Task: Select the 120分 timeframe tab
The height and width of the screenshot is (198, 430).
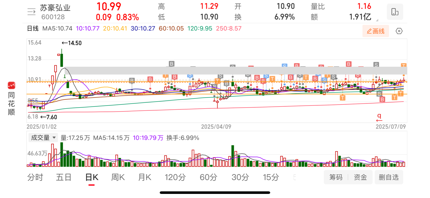Action: [x=175, y=177]
